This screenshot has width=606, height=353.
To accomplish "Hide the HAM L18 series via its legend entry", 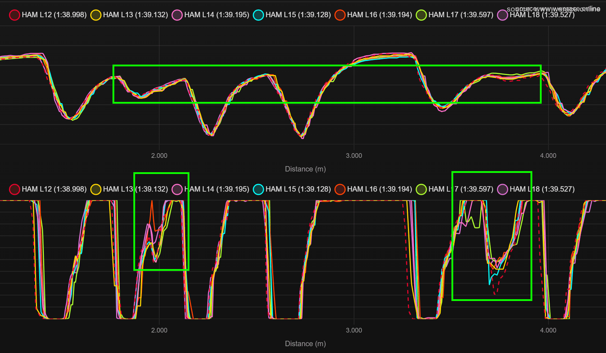I will (x=502, y=189).
